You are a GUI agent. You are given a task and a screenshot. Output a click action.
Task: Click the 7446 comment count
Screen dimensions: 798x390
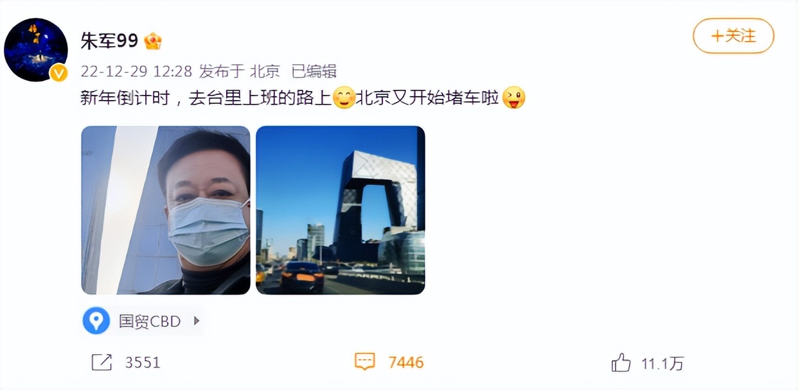(406, 362)
